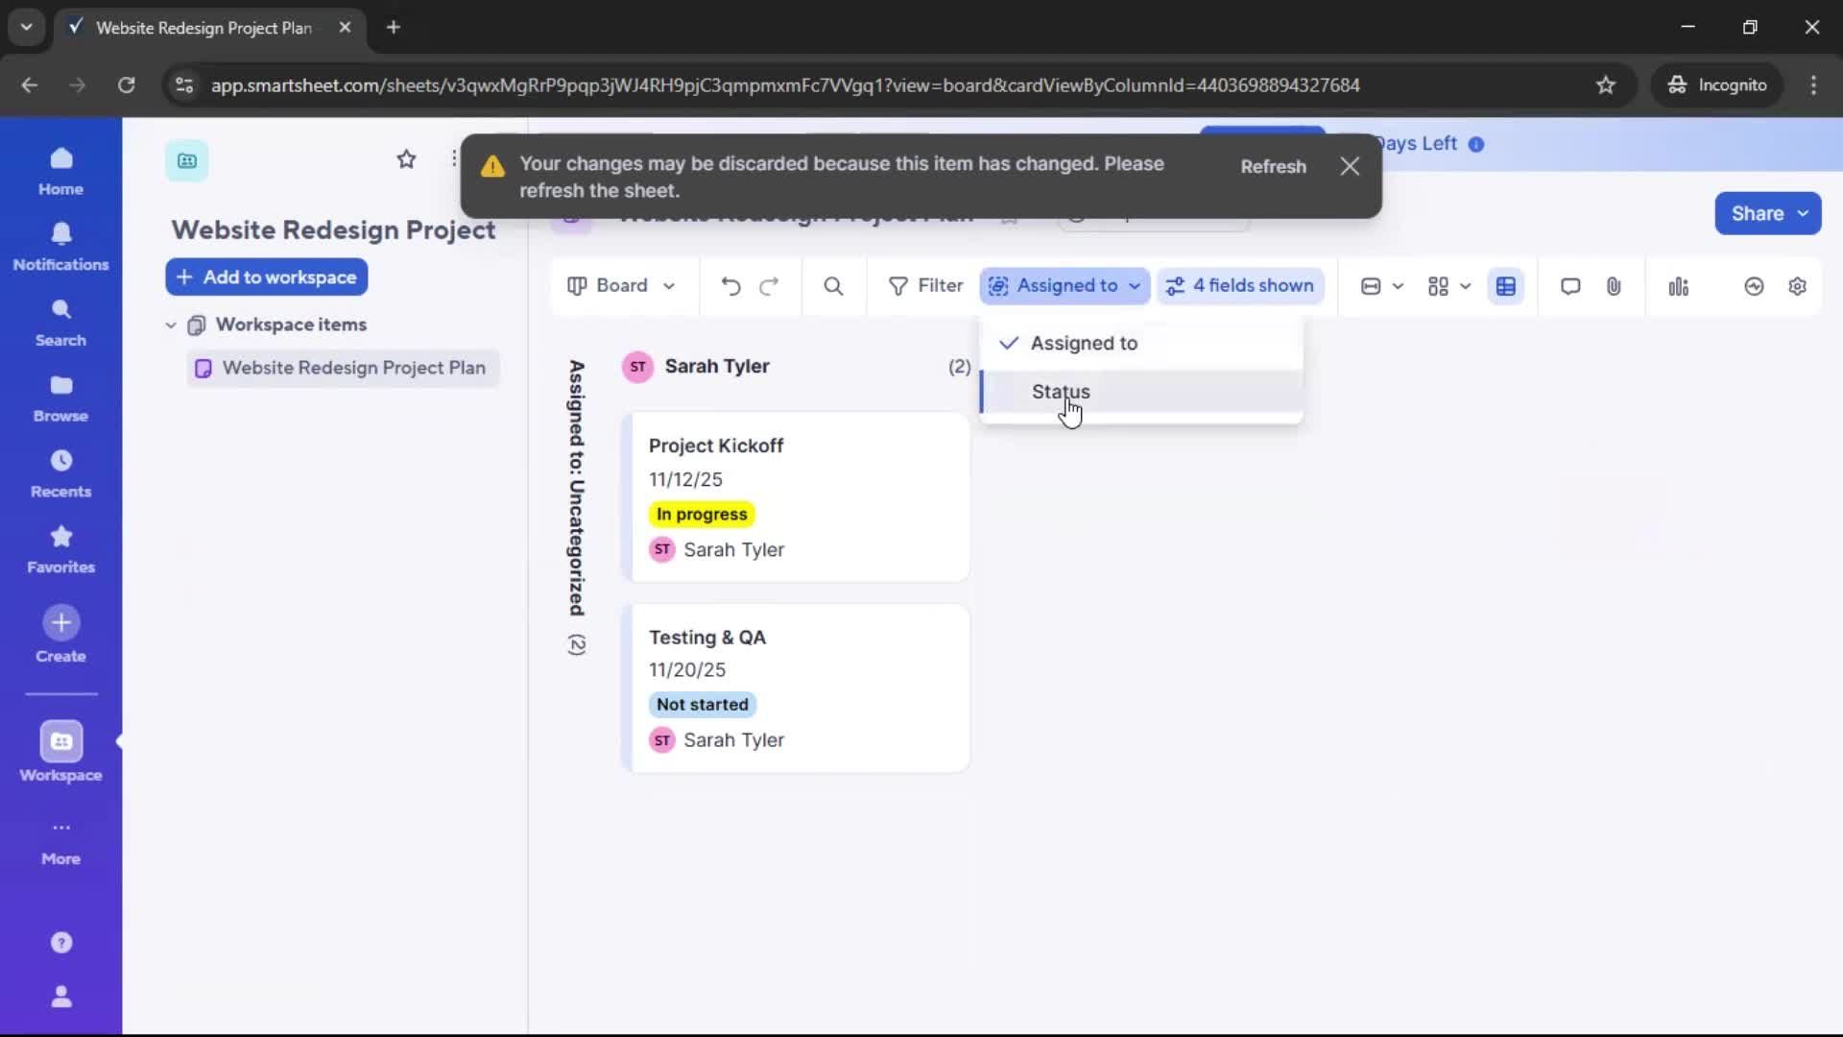Open the Share menu
Screen dimensions: 1843x1037
coord(1767,213)
